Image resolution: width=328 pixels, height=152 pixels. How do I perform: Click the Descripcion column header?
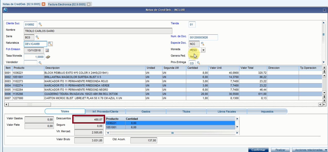pyautogui.click(x=95, y=68)
